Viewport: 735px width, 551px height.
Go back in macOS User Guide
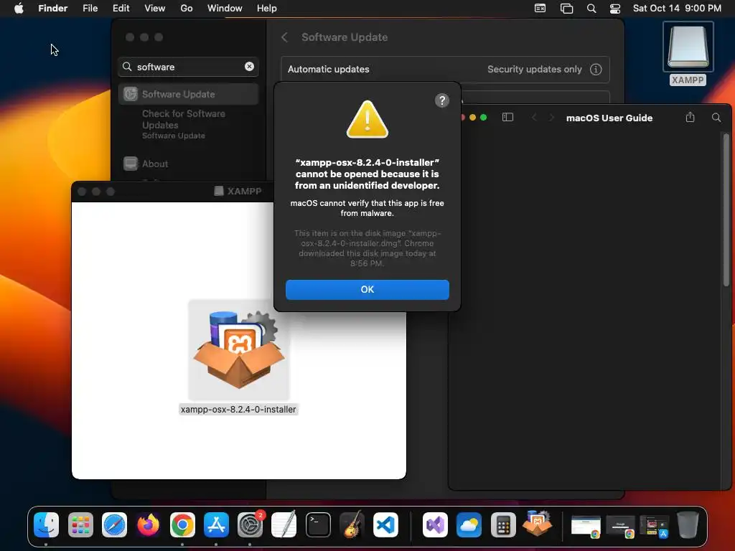[534, 118]
